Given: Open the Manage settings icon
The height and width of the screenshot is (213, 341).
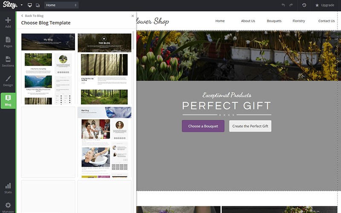Looking at the screenshot, I should click(x=8, y=207).
